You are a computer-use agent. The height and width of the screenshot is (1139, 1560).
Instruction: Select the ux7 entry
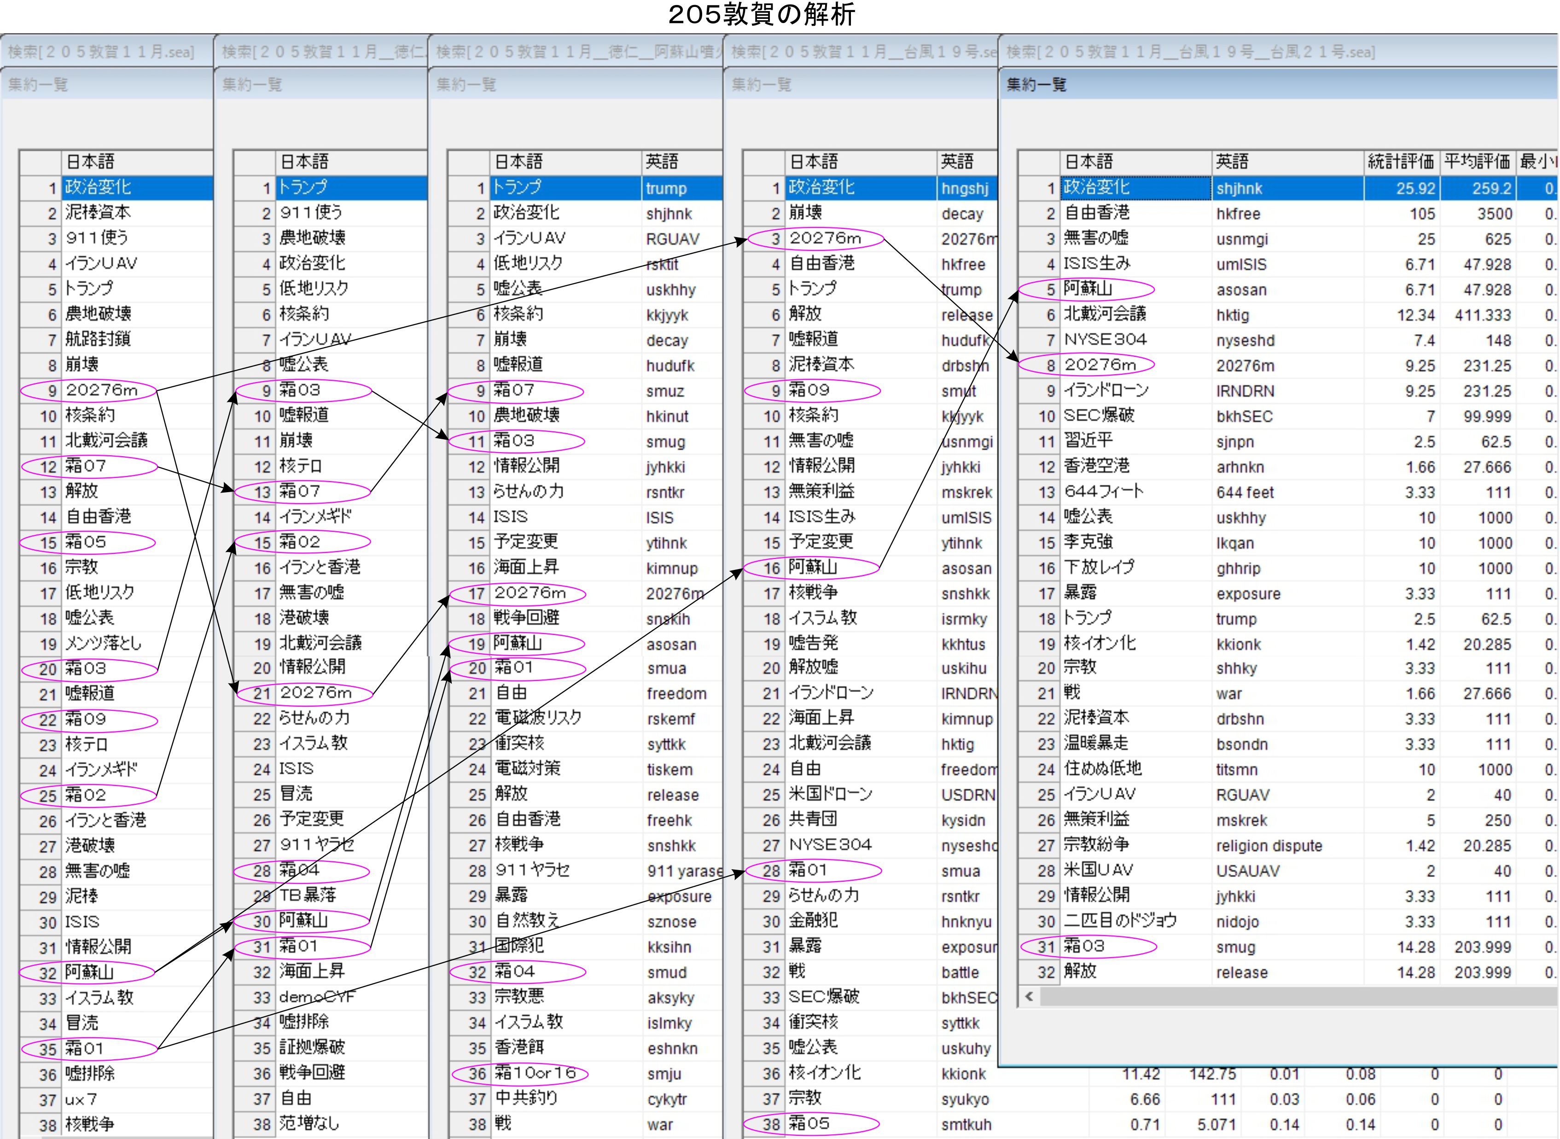81,1100
